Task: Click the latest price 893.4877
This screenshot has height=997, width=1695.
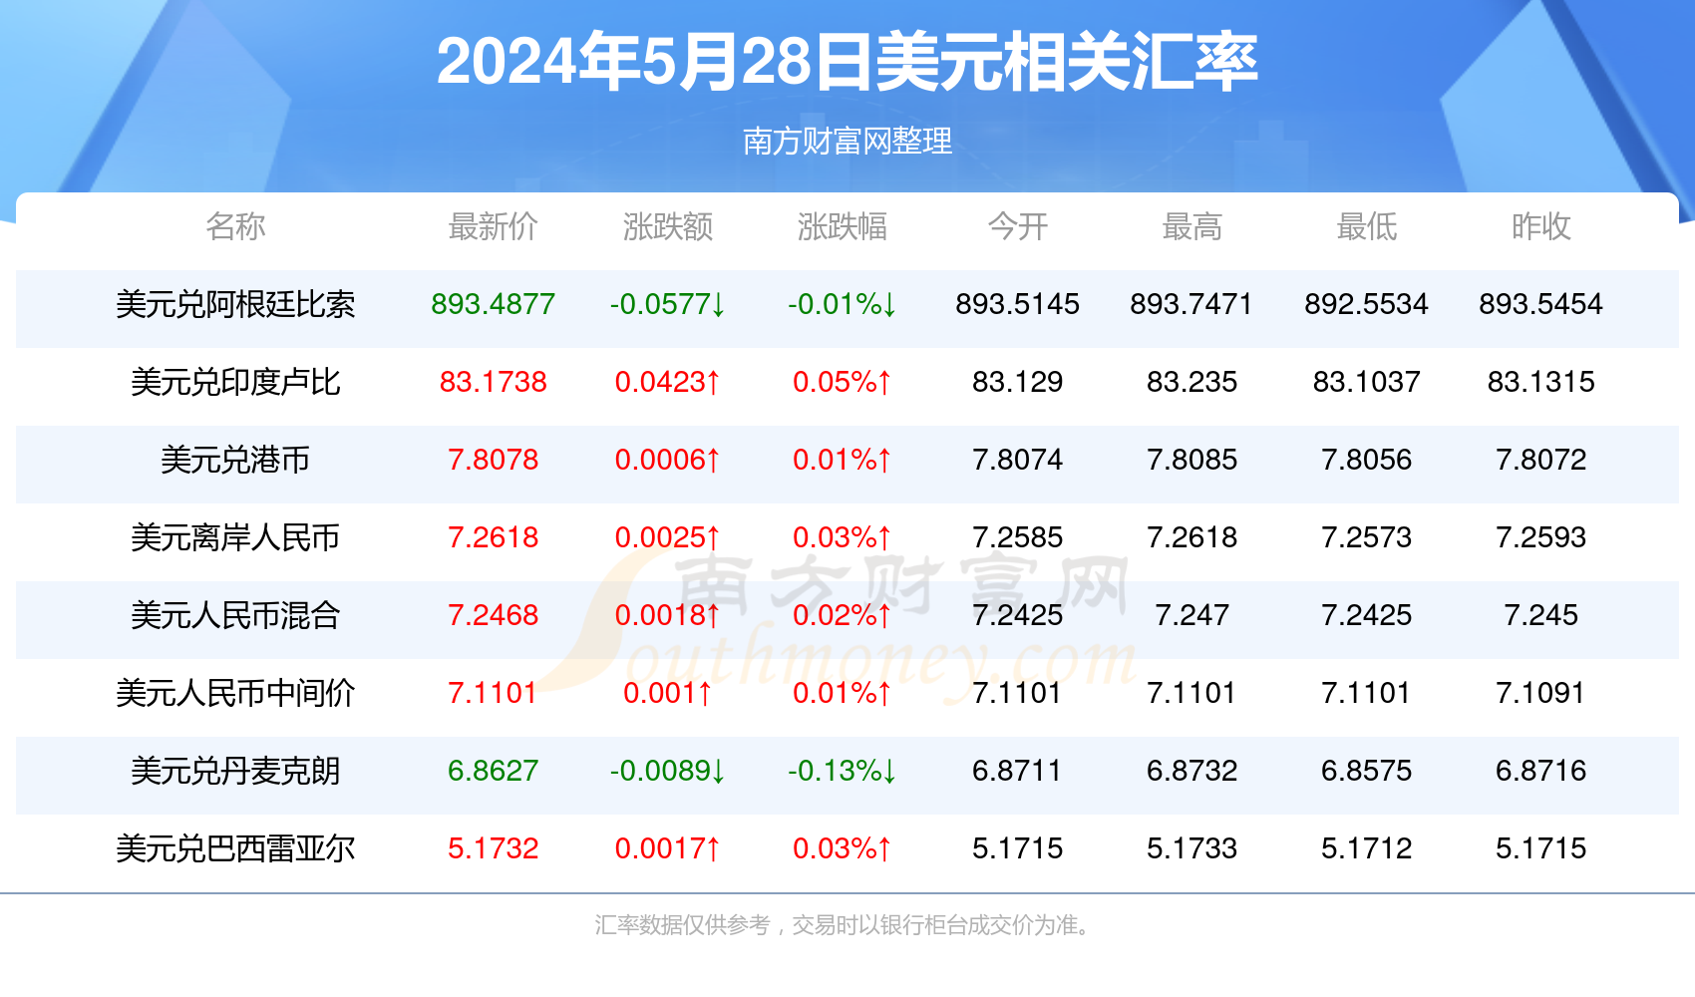Action: pos(493,304)
